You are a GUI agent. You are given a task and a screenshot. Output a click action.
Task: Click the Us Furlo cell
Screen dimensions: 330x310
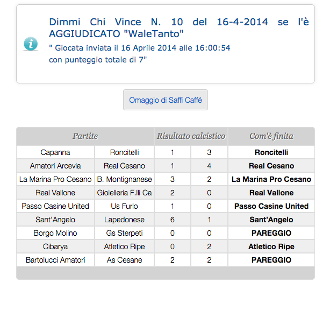tap(124, 206)
